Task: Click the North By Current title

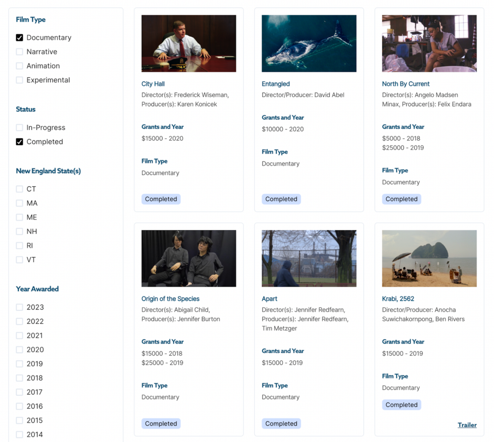Action: 405,84
